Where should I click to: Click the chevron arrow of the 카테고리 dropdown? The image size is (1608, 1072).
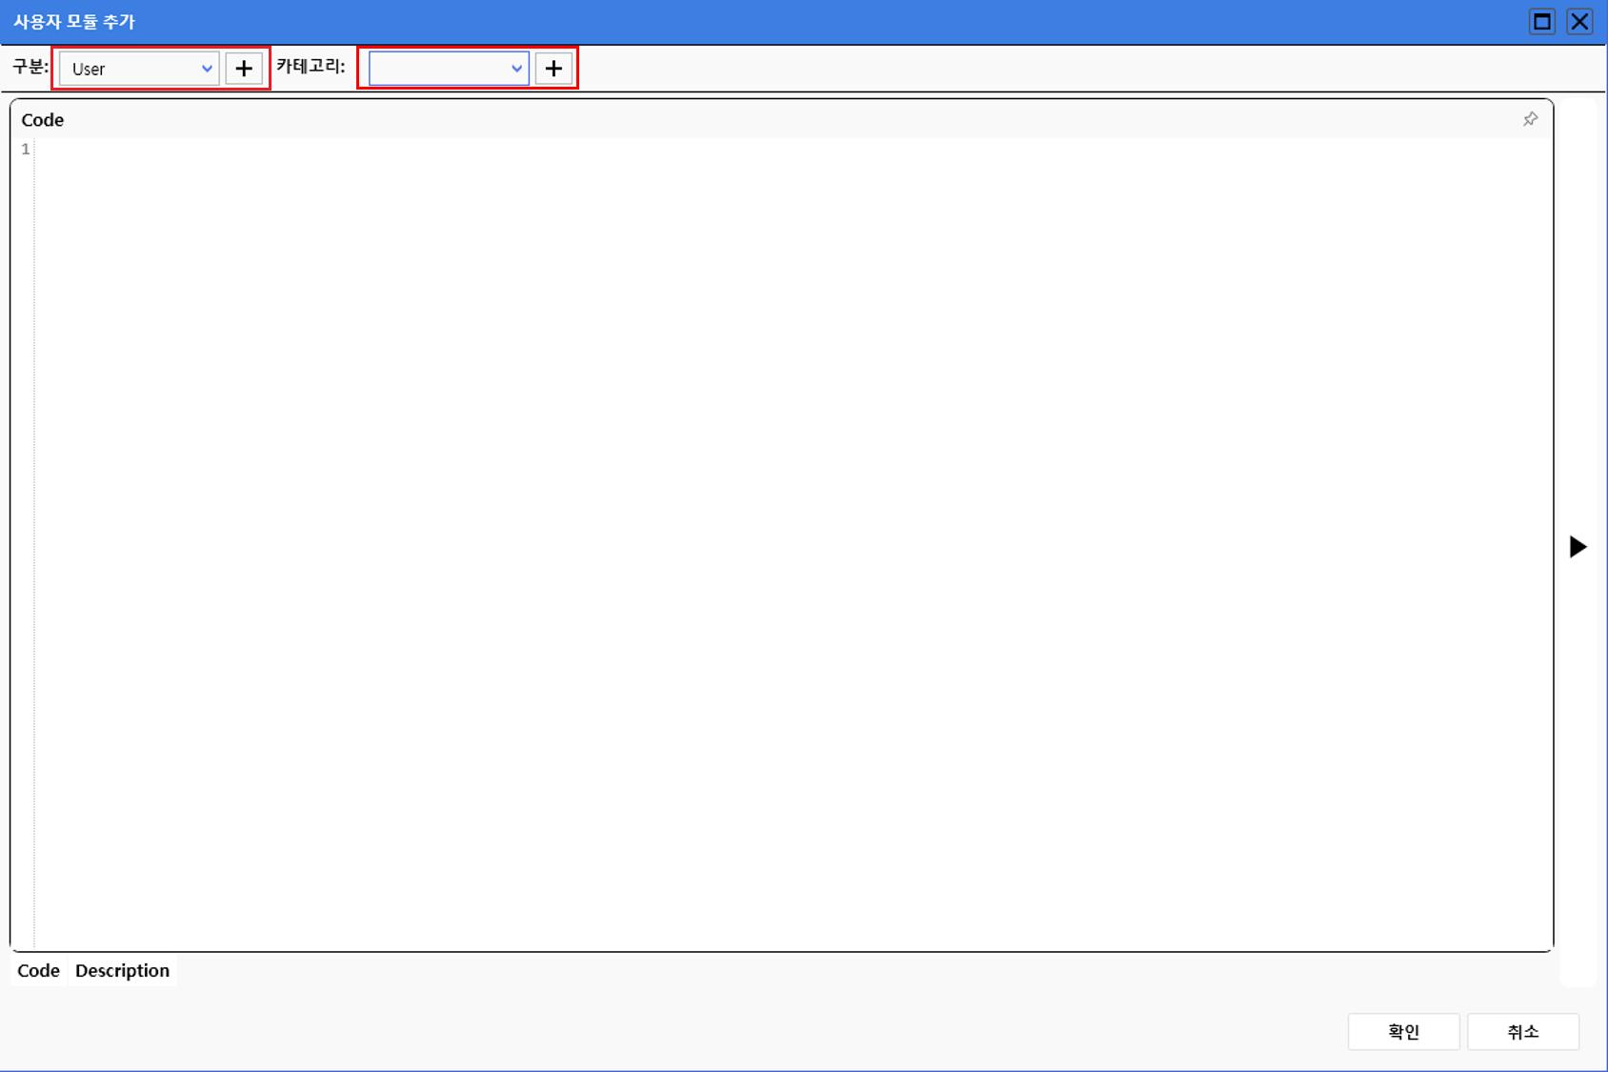pos(516,69)
